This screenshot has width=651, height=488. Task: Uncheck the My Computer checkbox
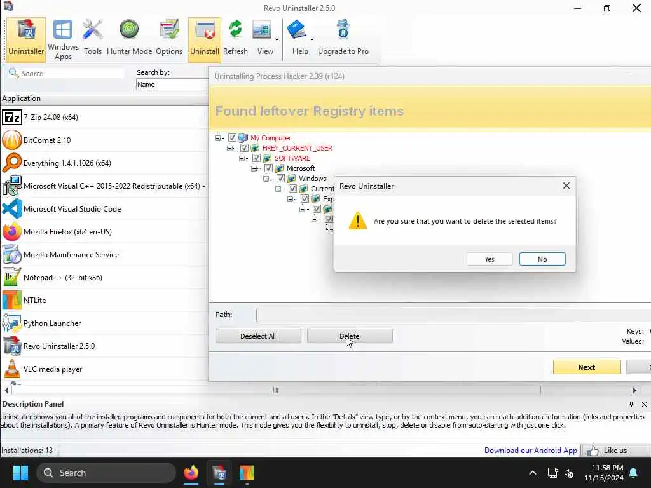pyautogui.click(x=232, y=138)
